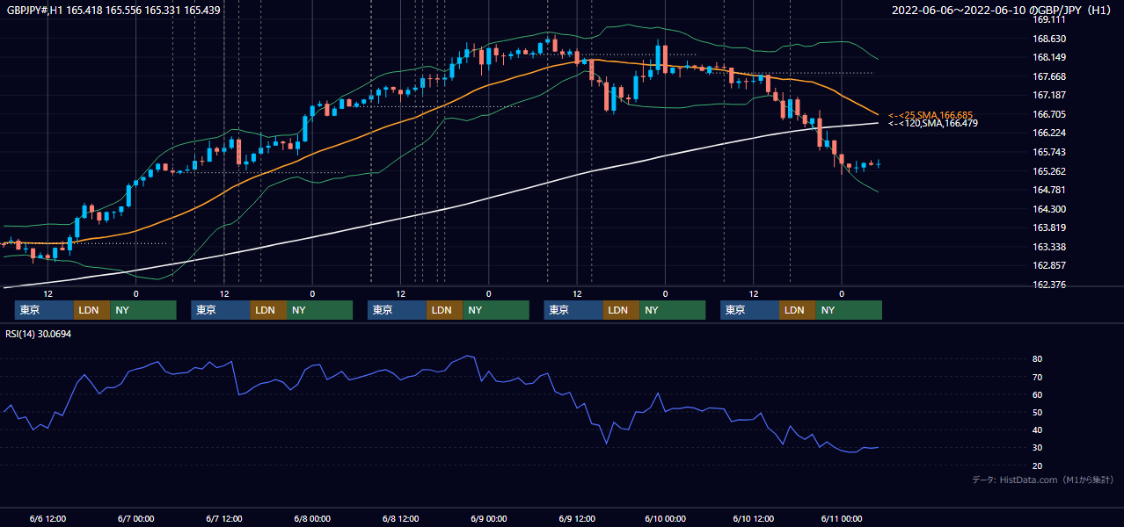Click price axis value 166.224
The width and height of the screenshot is (1124, 527).
coord(1049,134)
